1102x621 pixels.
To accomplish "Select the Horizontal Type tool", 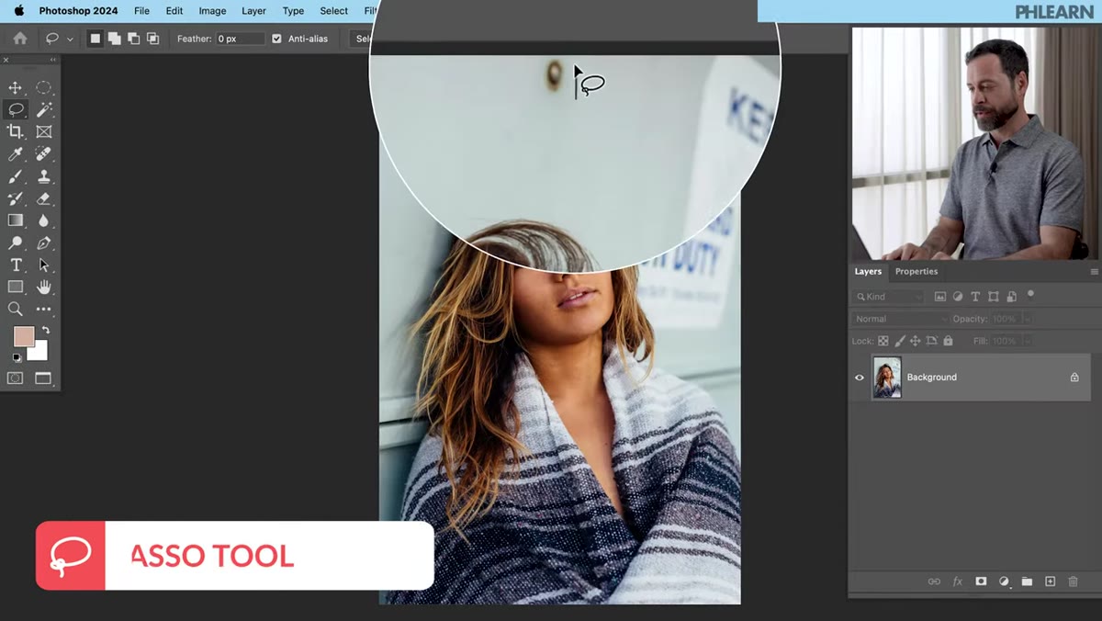I will point(16,265).
